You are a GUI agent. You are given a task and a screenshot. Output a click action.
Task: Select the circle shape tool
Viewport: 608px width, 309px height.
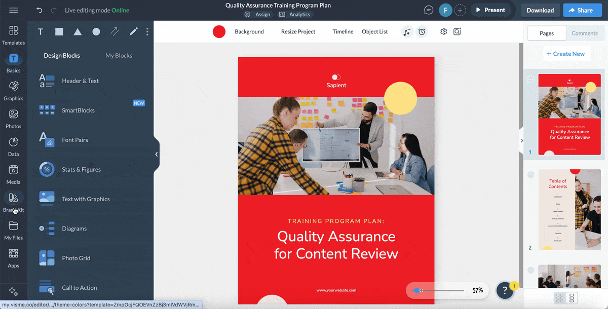(96, 31)
